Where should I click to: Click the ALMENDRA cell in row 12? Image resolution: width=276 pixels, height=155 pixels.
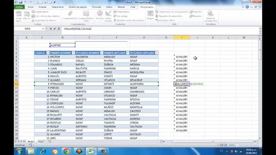[144, 84]
